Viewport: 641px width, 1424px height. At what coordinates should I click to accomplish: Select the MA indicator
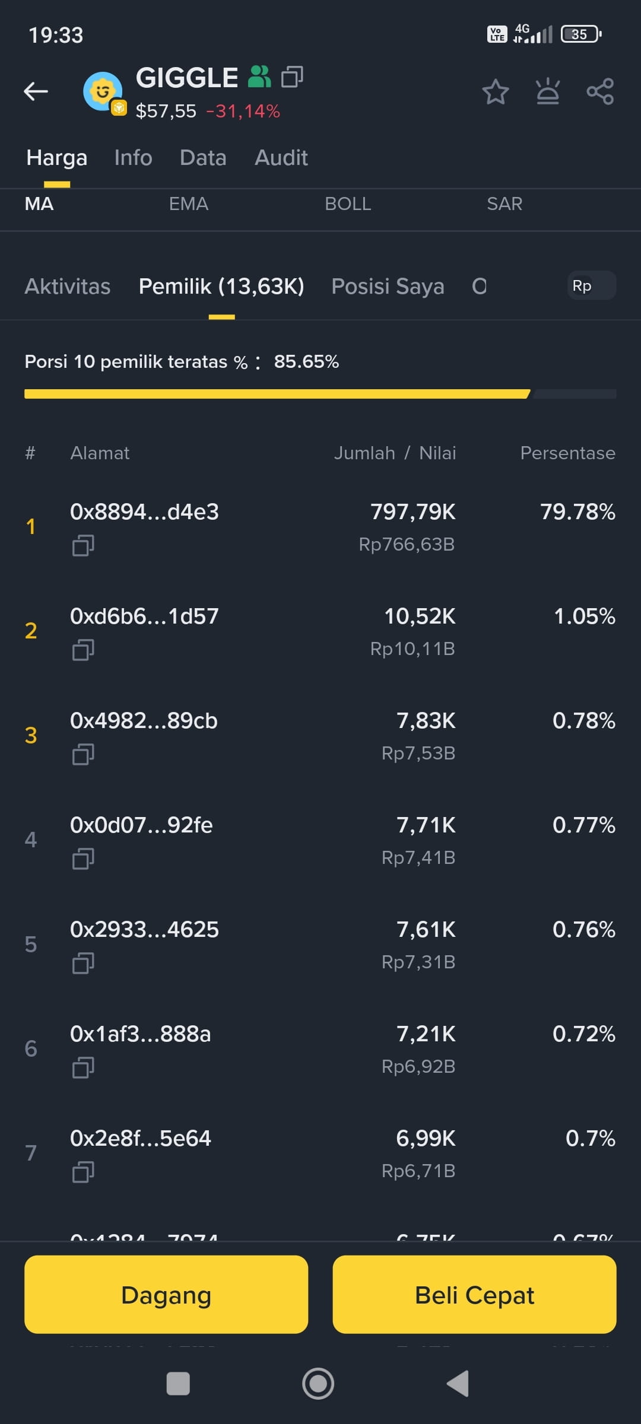pyautogui.click(x=39, y=204)
